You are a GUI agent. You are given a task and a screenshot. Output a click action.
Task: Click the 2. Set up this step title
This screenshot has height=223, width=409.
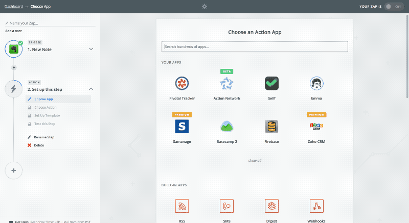[45, 89]
